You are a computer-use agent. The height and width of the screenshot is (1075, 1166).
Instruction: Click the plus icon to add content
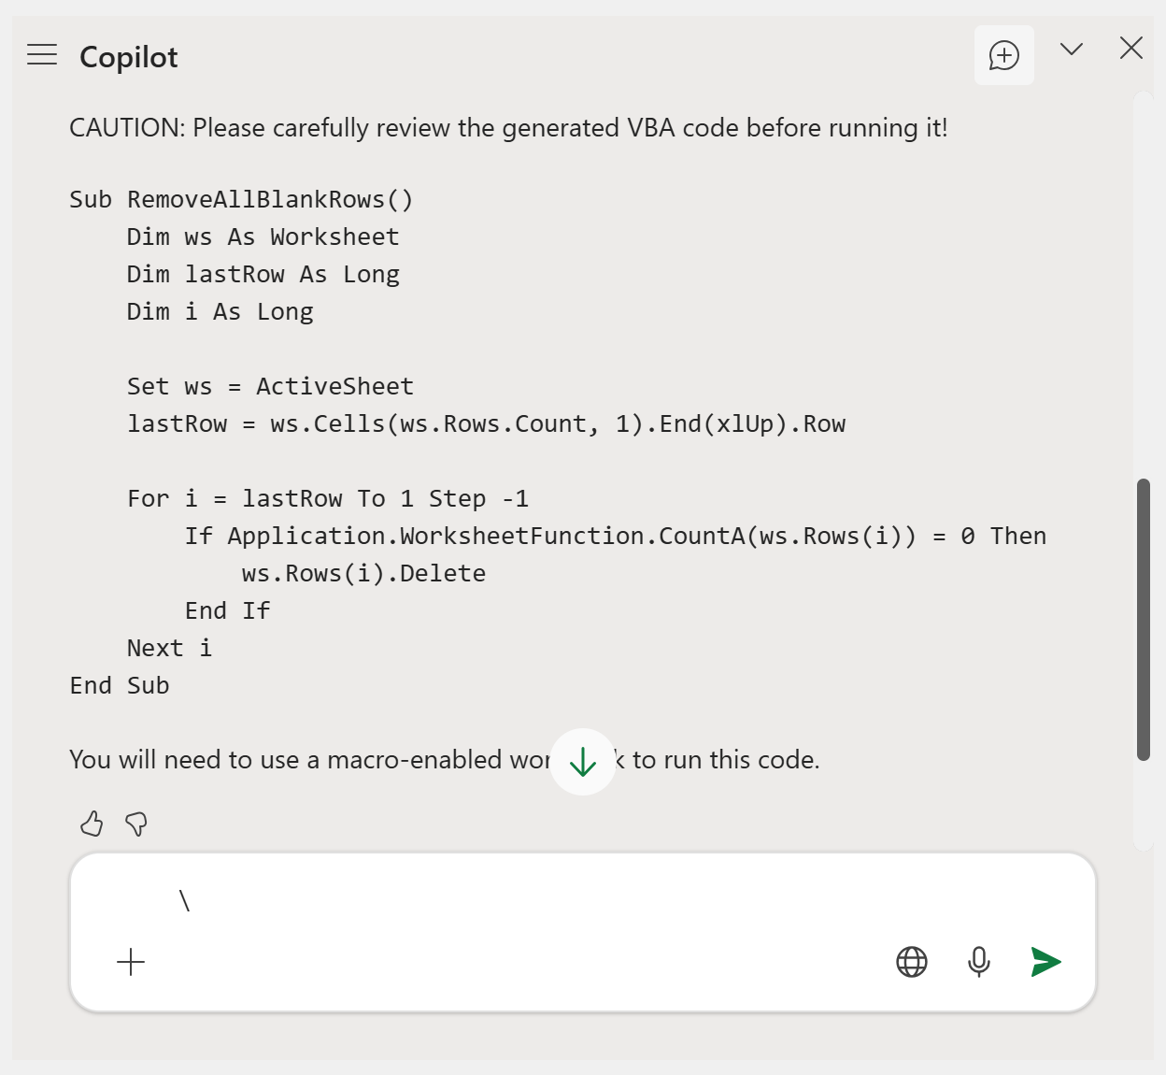pyautogui.click(x=131, y=962)
